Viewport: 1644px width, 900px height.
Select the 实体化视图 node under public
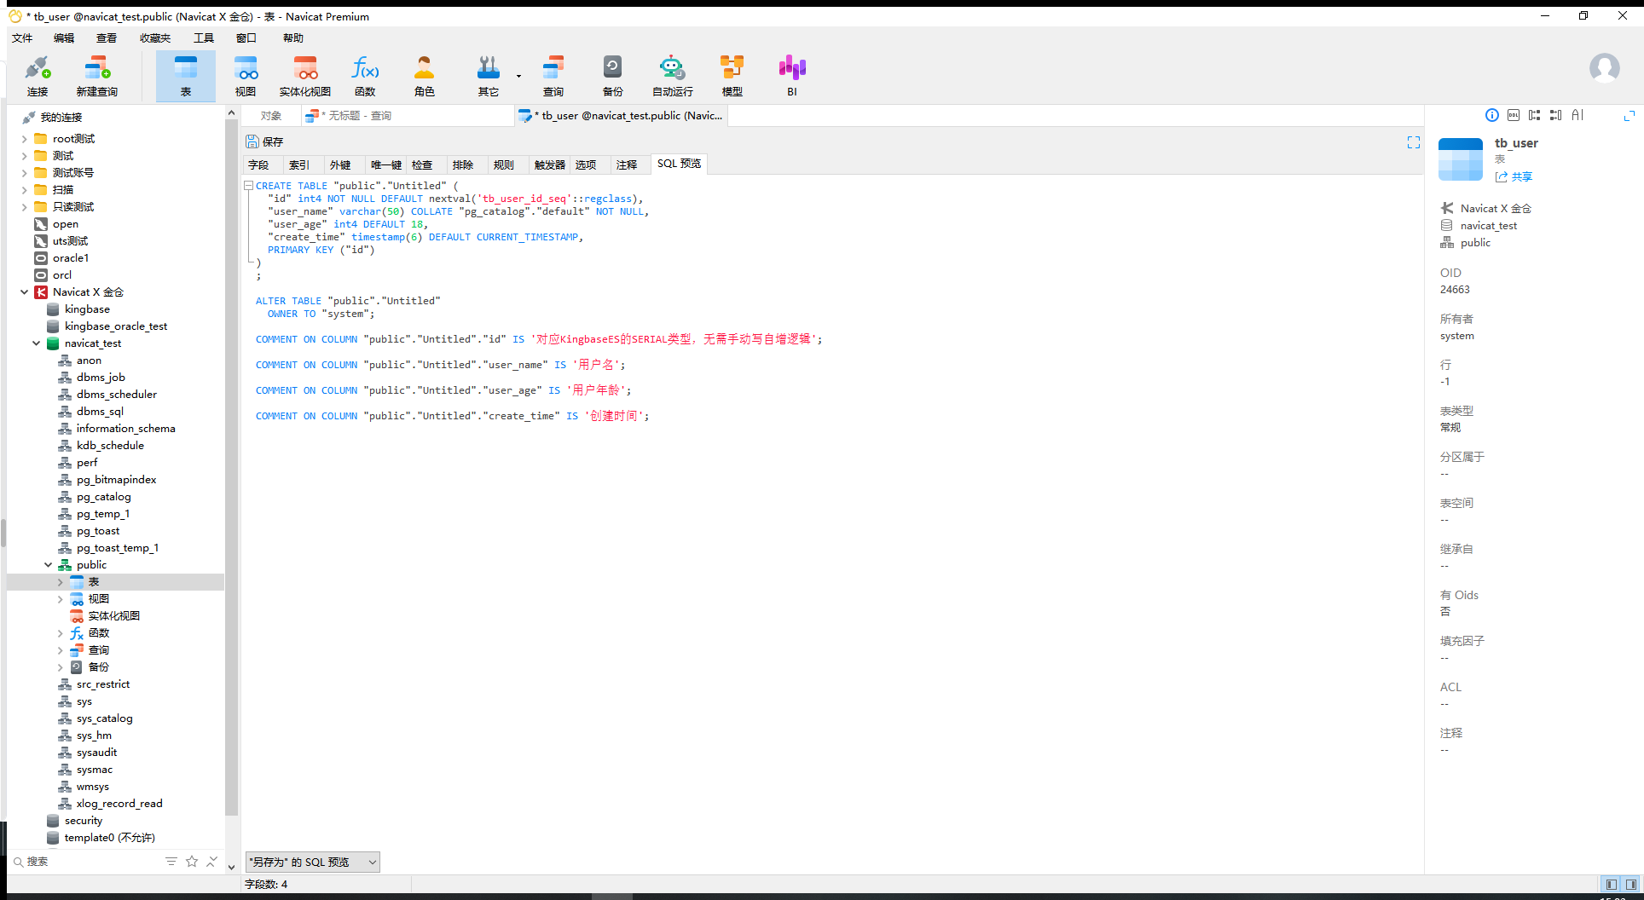(x=113, y=616)
